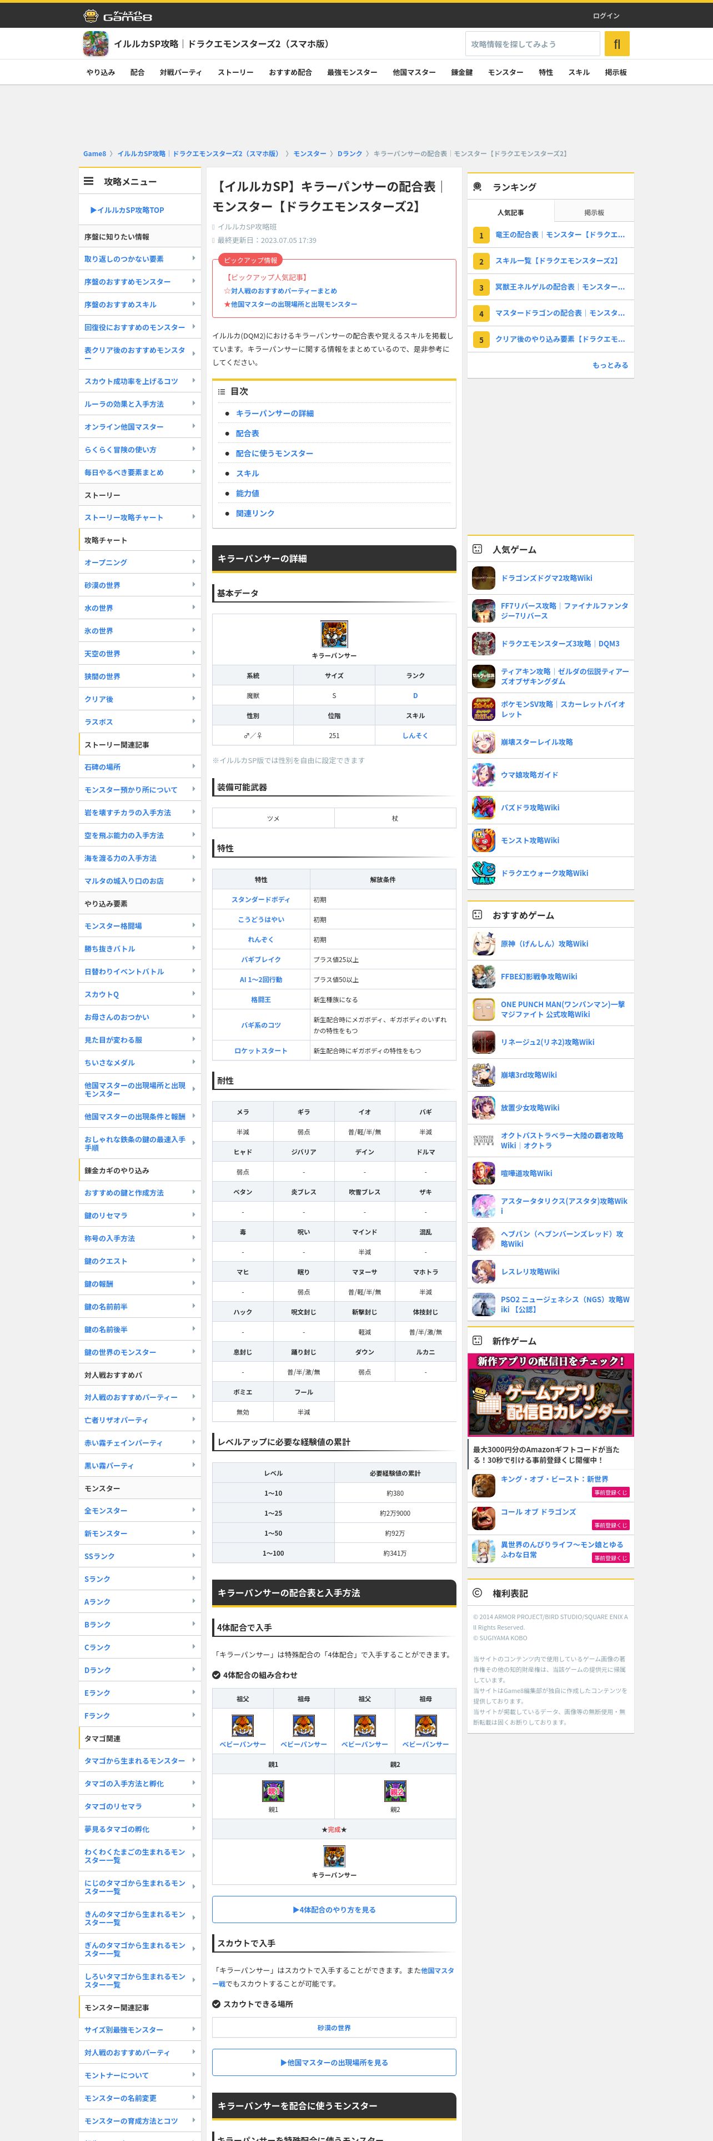Open ドラゴンズドグマ2攻略Wiki game icon
Image resolution: width=713 pixels, height=2141 pixels.
483,579
